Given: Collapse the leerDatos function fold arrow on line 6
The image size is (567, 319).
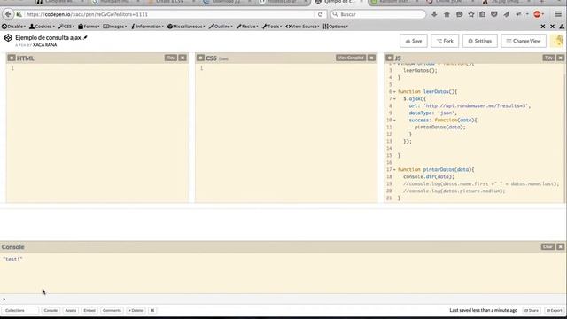Looking at the screenshot, I should [x=394, y=92].
